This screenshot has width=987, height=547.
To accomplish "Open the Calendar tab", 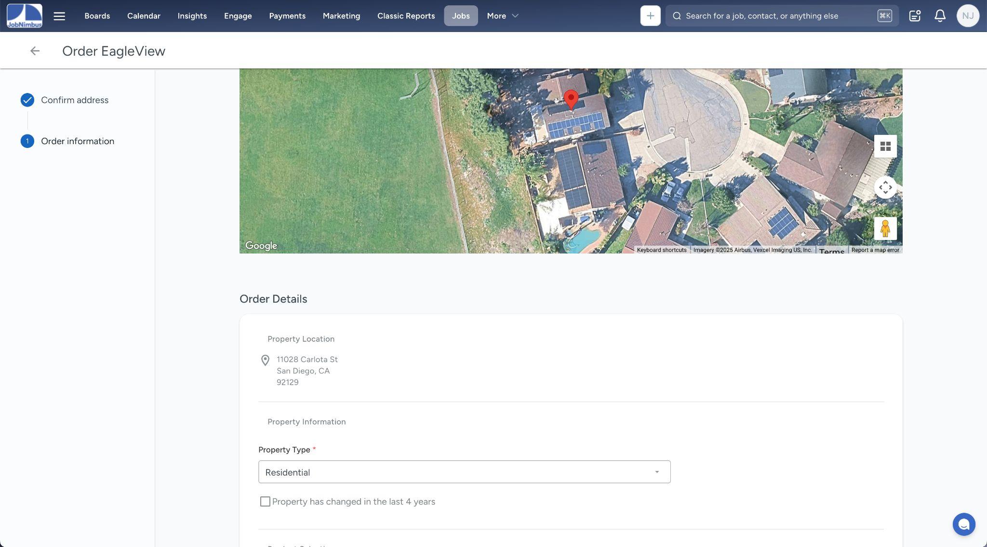I will (x=144, y=16).
